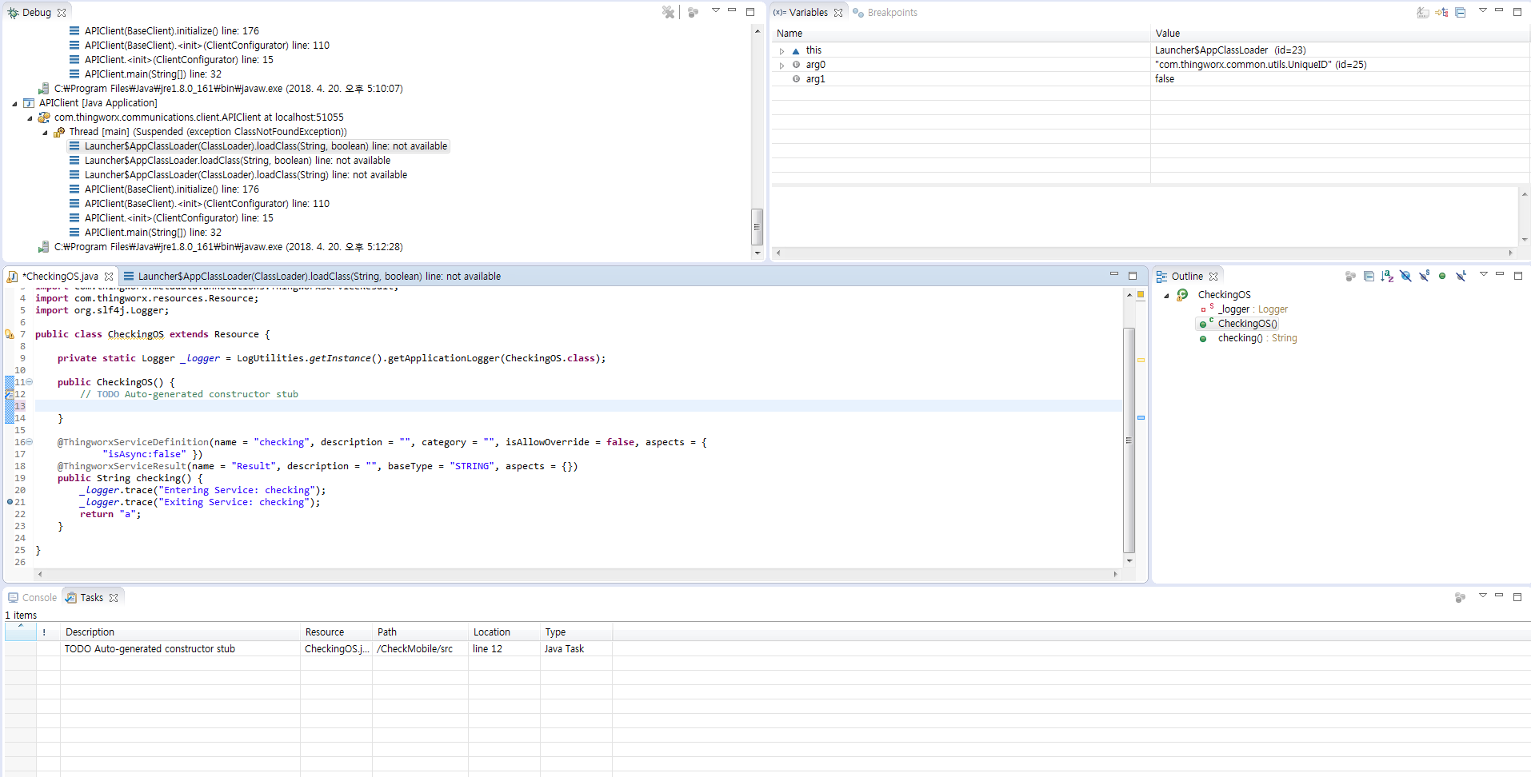
Task: Click the quick-fix warning marker on line 7
Action: (10, 334)
